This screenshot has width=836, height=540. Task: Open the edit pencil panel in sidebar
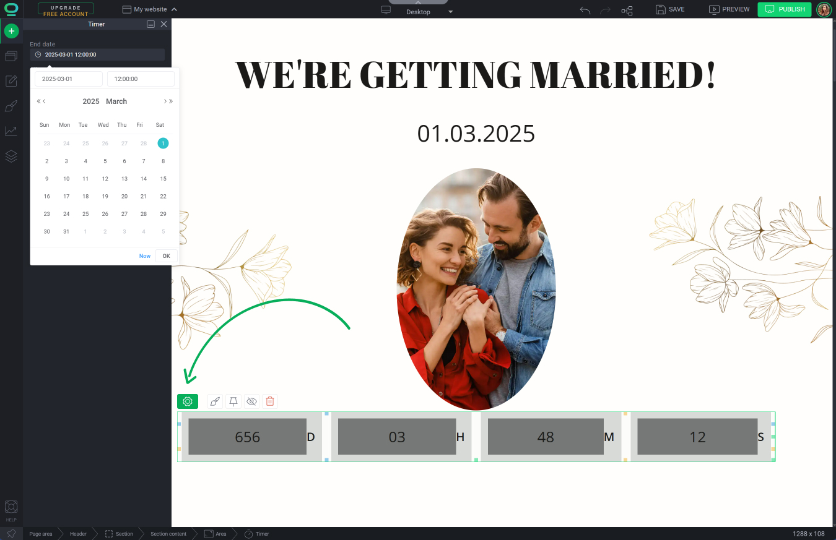coord(11,81)
